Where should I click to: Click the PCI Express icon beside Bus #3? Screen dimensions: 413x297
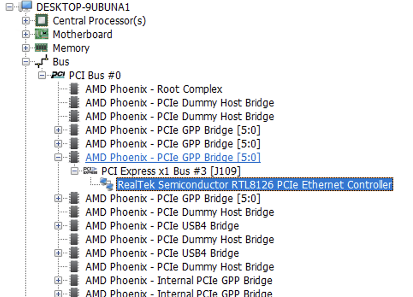pos(90,171)
